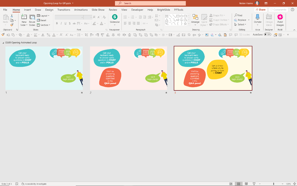Launch Pickit Images from the ribbon
This screenshot has height=186, width=297.
pos(280,19)
